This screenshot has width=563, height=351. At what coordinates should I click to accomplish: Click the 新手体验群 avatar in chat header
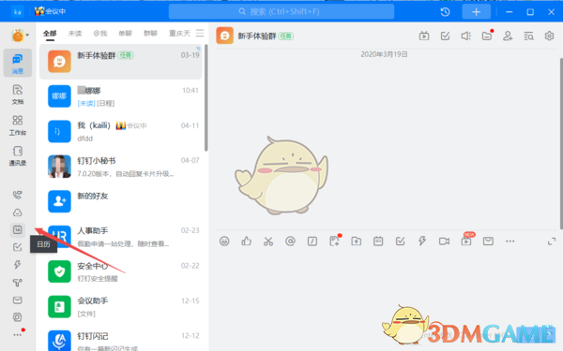pos(225,36)
